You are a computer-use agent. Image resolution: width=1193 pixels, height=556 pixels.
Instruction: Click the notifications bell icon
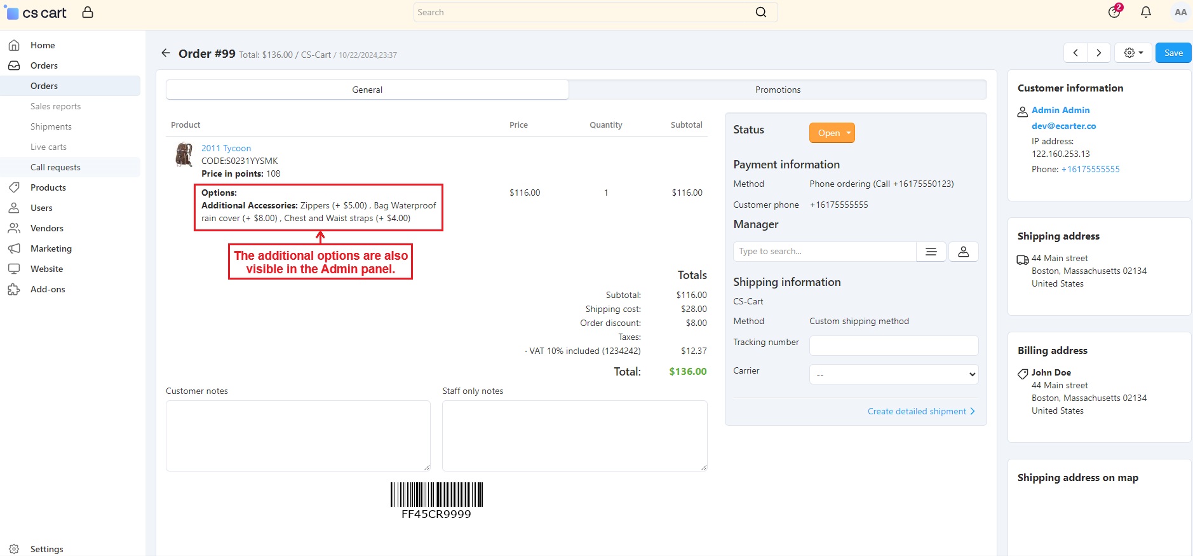(1146, 12)
